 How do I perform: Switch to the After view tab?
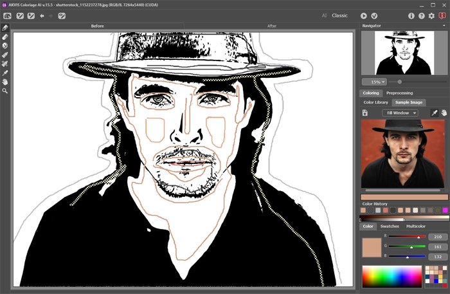coord(271,26)
